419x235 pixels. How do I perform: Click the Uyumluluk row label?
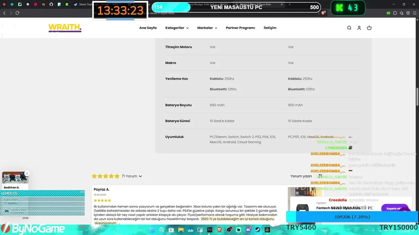174,137
